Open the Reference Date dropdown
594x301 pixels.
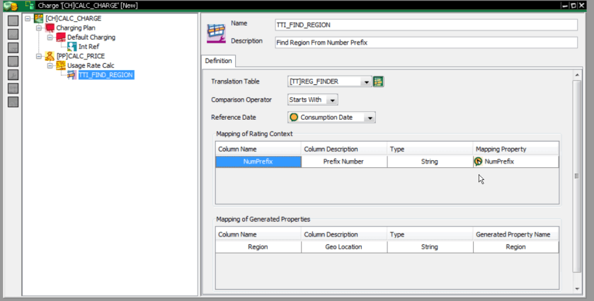370,118
